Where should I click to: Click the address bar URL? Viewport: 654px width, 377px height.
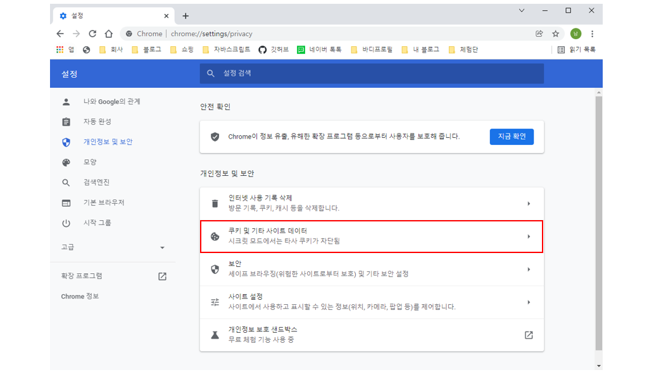(x=211, y=34)
